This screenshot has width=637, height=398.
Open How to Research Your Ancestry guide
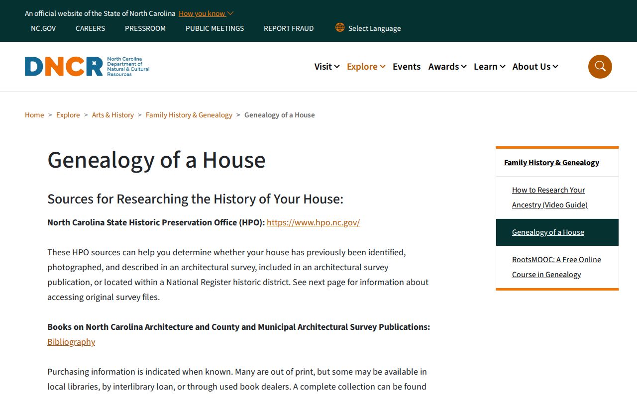pos(549,198)
